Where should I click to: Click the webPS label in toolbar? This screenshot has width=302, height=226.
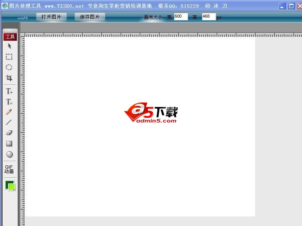(x=23, y=18)
